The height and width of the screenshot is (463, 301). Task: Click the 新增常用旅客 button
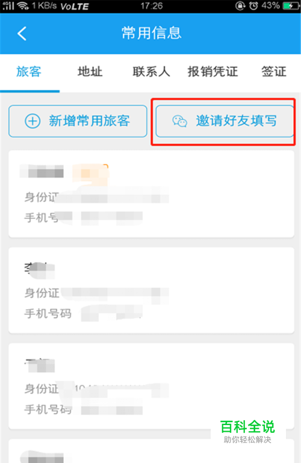point(78,121)
